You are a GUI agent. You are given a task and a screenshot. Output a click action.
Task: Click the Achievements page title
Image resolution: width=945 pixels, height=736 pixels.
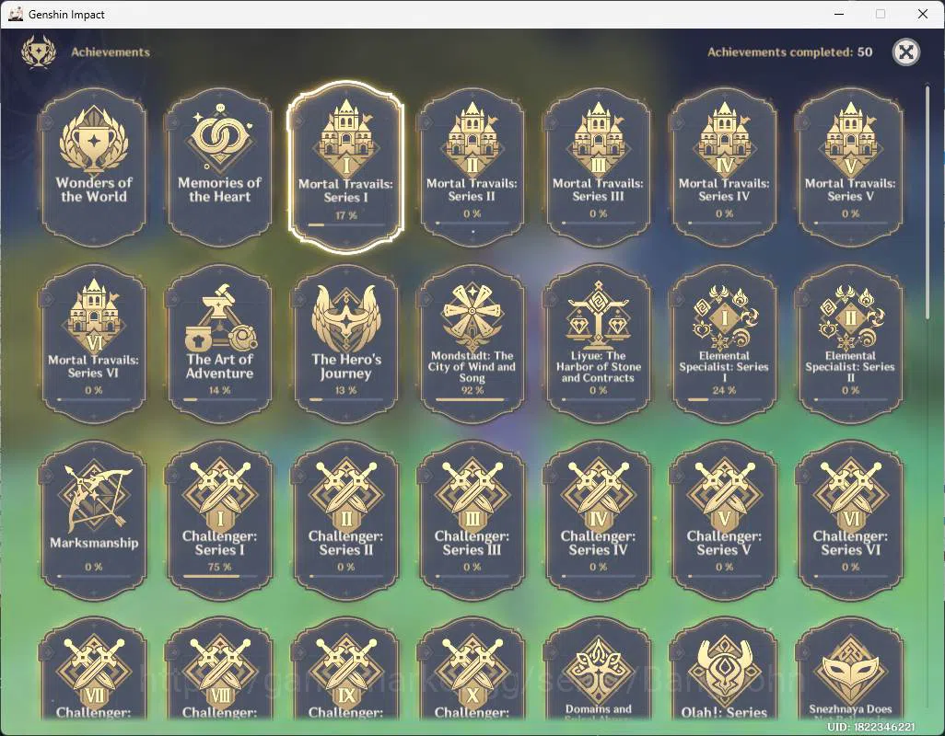pos(111,52)
